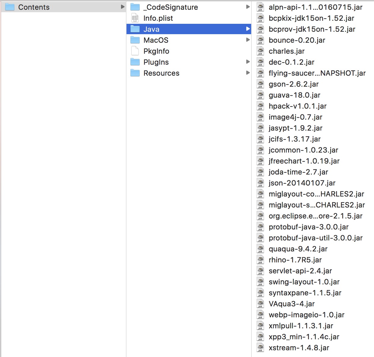Click the JAR icon for xstream-1.4.8.jar
Viewport: 374px width, 357px height.
260,348
